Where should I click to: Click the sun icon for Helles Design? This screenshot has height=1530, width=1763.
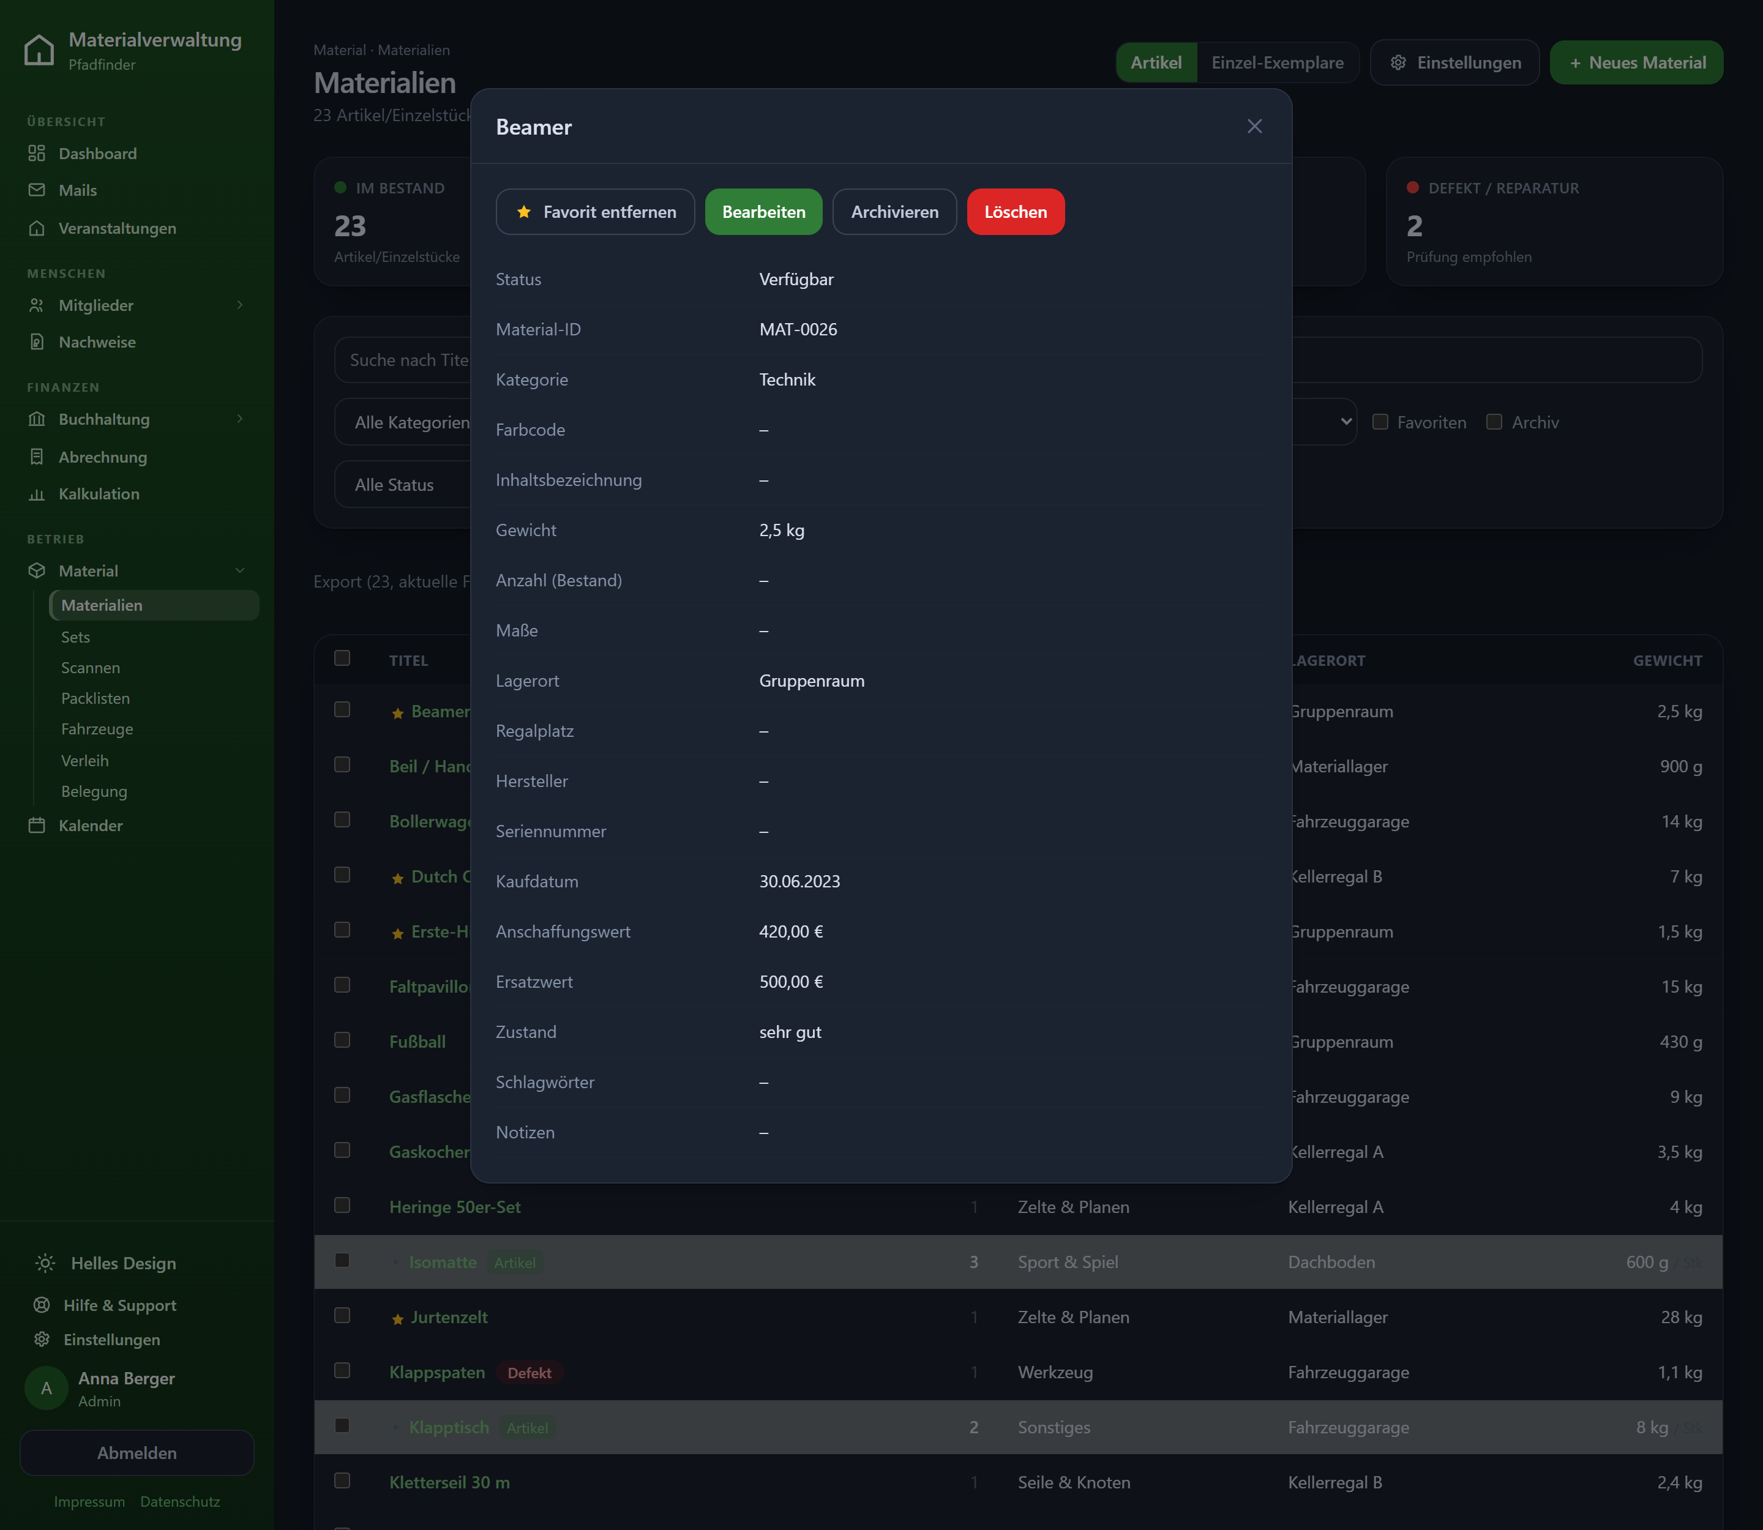[x=45, y=1263]
